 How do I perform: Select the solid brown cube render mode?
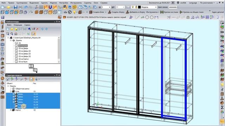[x=37, y=12]
